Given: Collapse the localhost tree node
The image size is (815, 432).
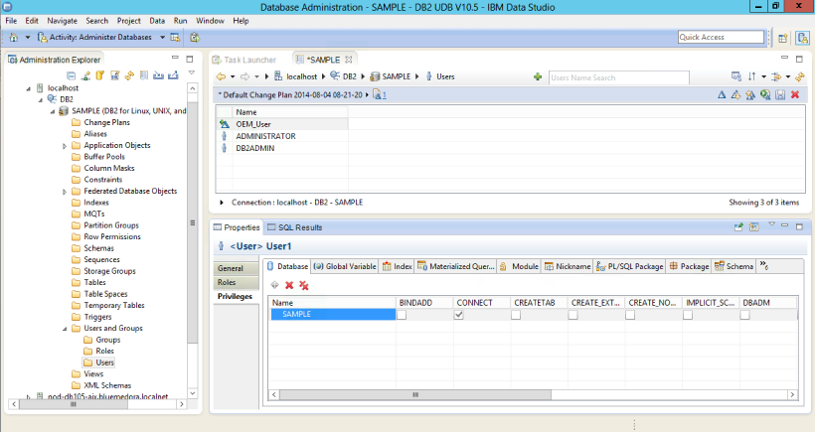Looking at the screenshot, I should tap(29, 88).
